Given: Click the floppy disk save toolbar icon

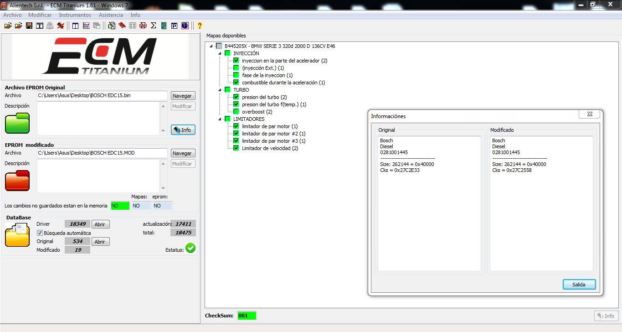Looking at the screenshot, I should coord(29,26).
